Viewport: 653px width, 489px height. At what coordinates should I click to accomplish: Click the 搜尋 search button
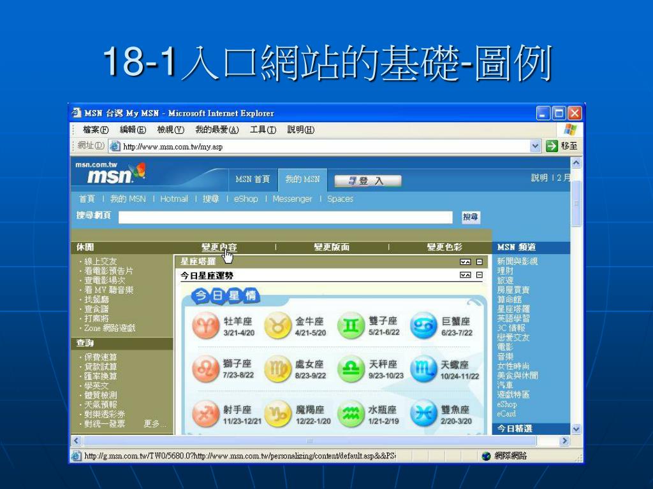tap(471, 217)
